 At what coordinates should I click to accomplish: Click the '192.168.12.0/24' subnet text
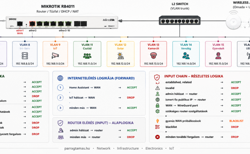(121, 64)
